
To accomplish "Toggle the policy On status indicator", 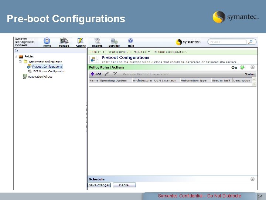I will [242, 67].
